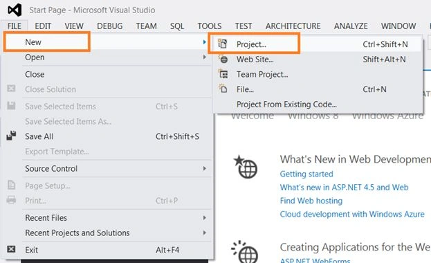Screen dimensions: 431x263
Task: Click Creating Applications for the Web heading
Action: pos(355,247)
